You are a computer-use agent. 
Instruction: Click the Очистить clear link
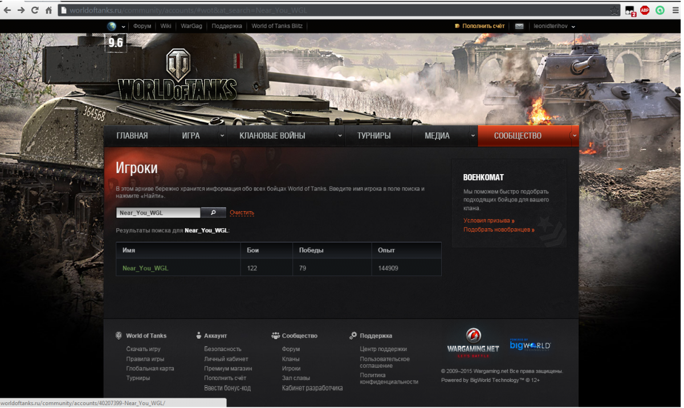pos(242,213)
